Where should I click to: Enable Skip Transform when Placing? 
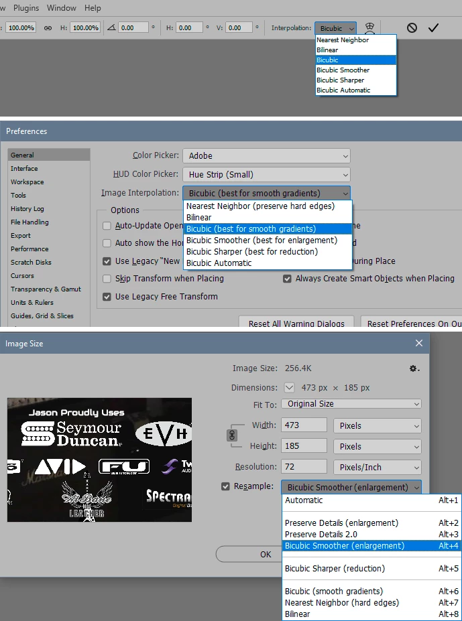tap(107, 279)
